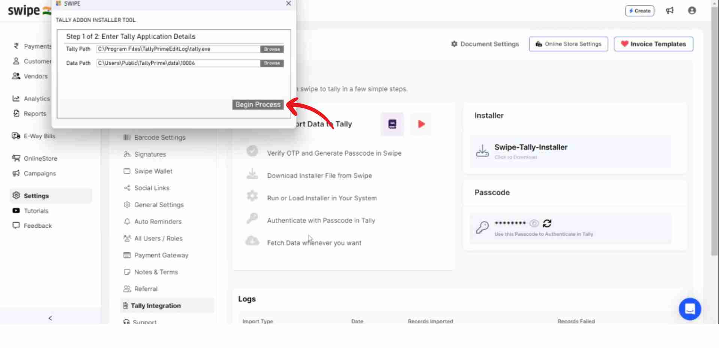
Task: Open Reports in sidebar
Action: [30, 113]
